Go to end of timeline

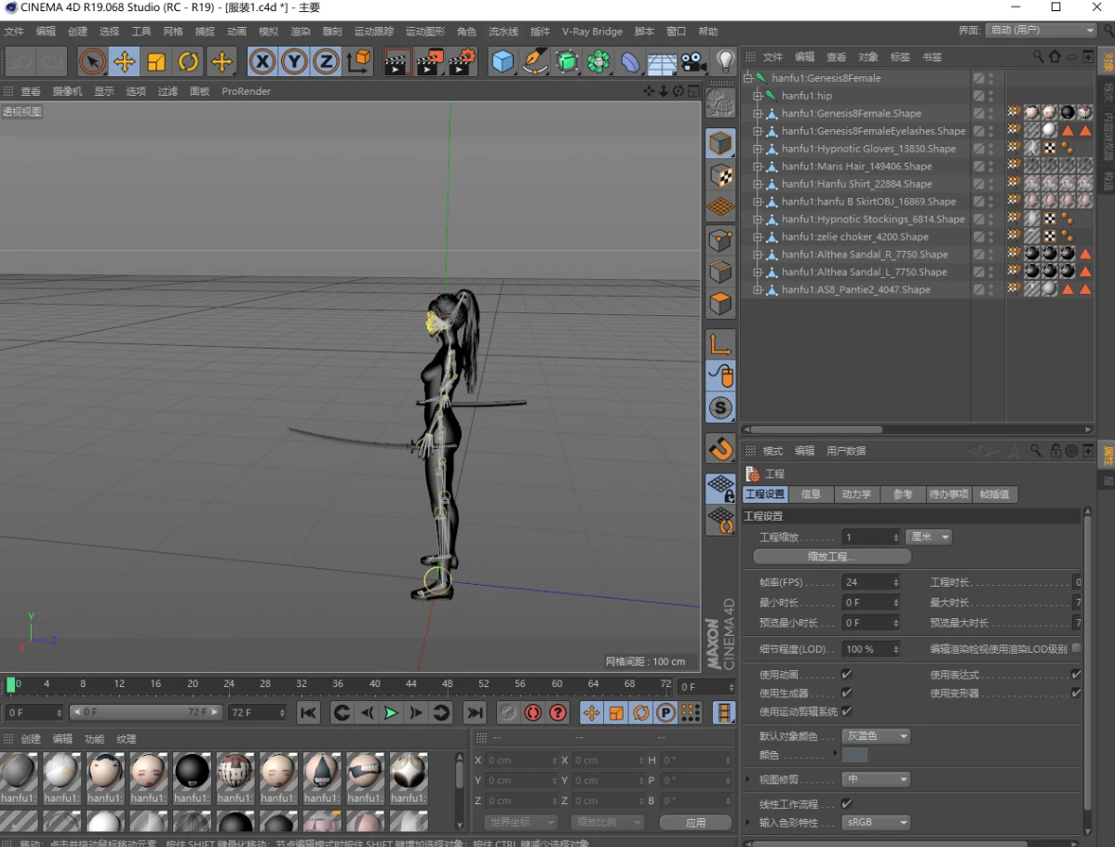point(475,712)
